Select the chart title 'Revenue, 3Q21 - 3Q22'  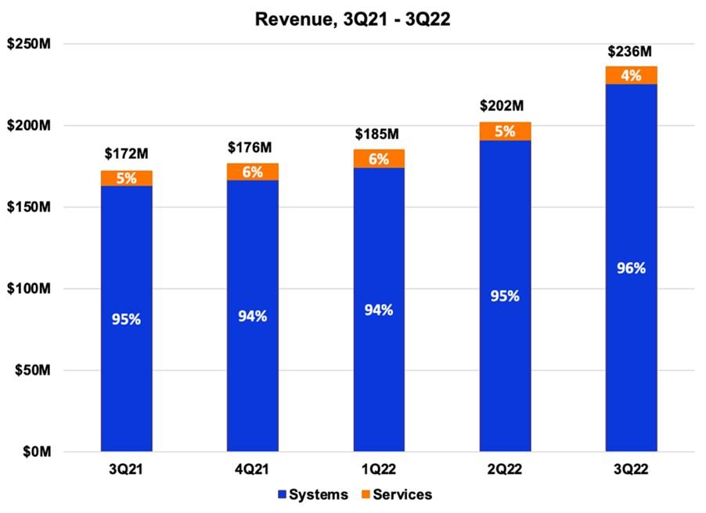tap(353, 19)
